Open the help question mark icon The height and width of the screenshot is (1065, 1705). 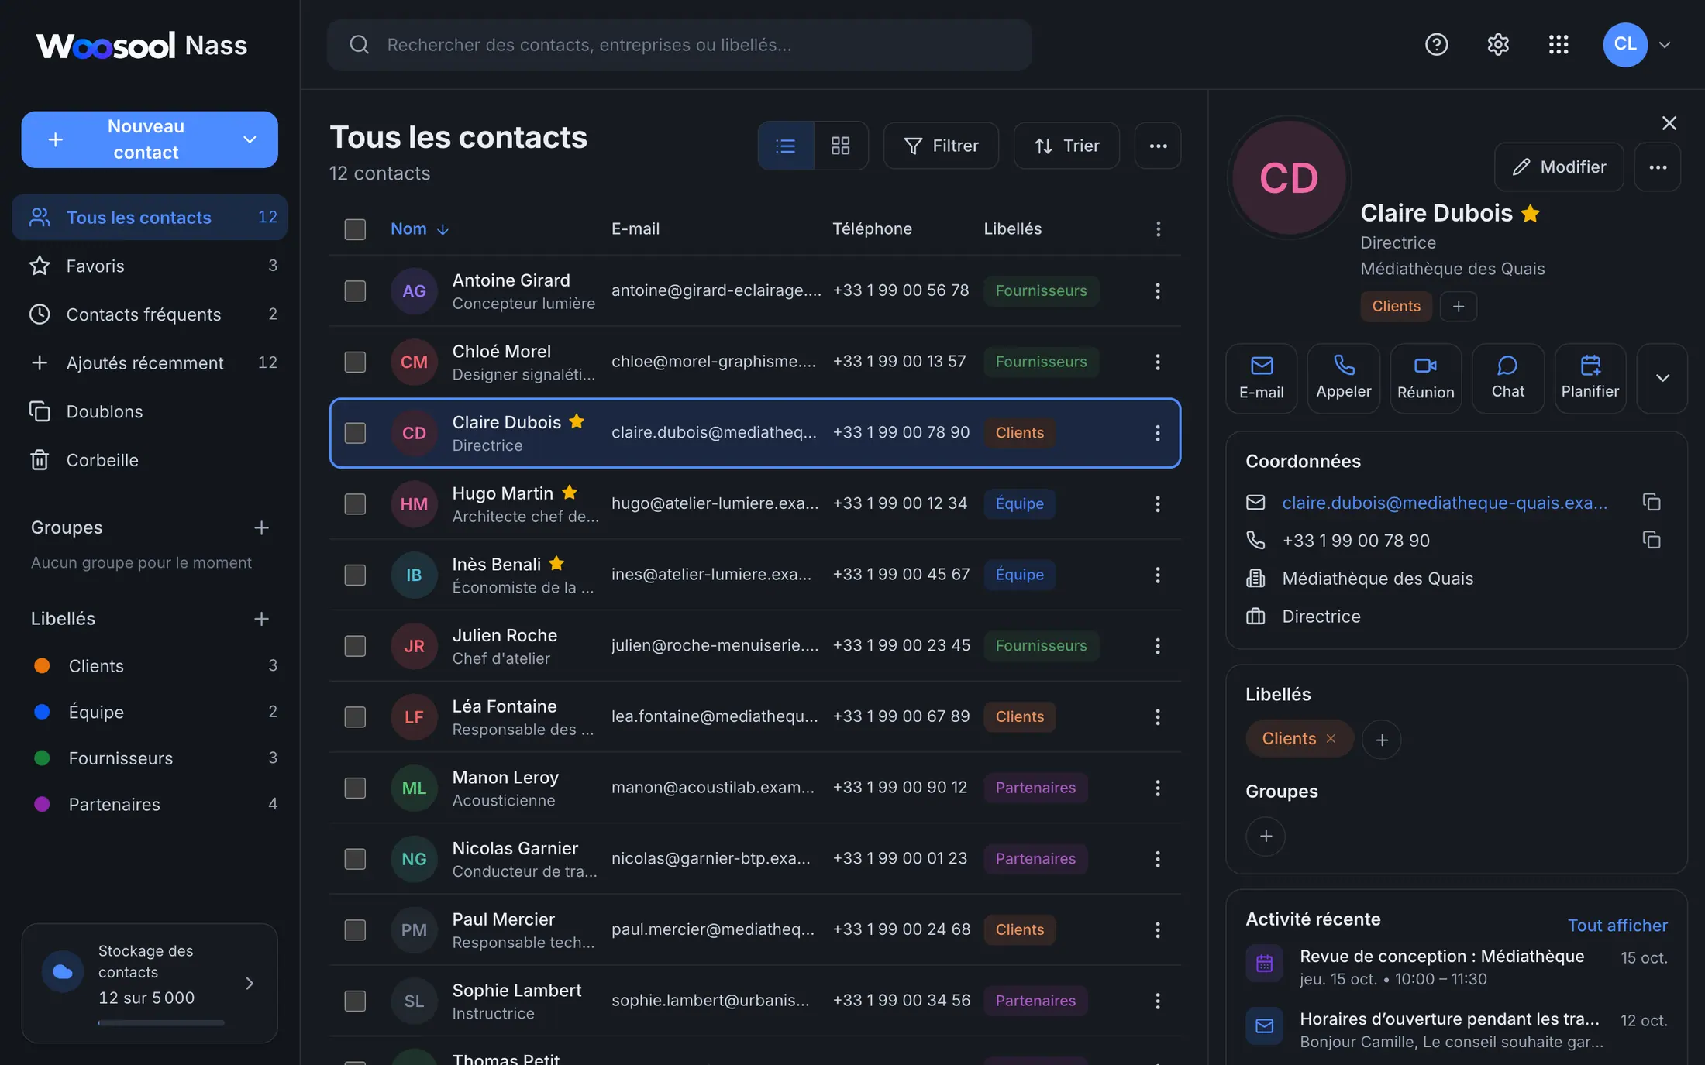tap(1436, 44)
